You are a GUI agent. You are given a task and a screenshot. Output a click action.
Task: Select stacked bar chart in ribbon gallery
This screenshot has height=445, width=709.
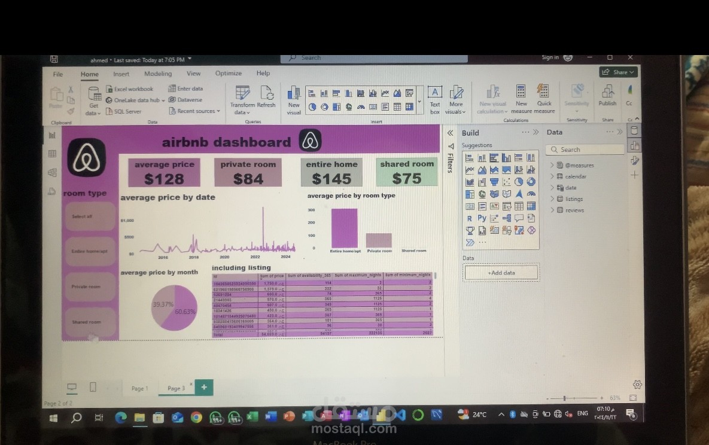coord(312,94)
